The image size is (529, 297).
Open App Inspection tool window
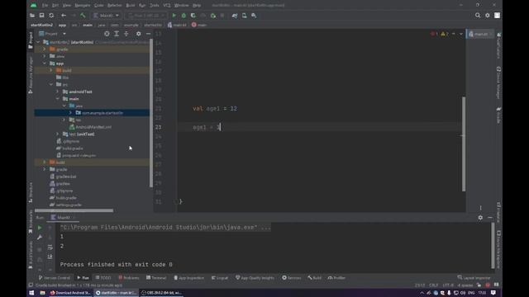[189, 278]
